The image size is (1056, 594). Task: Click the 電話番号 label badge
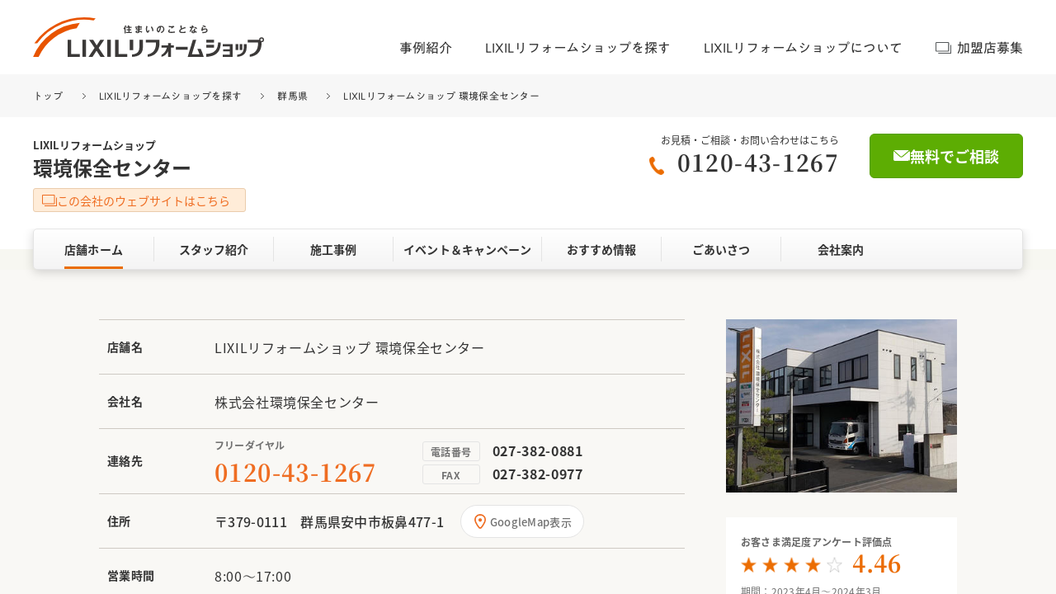click(451, 451)
